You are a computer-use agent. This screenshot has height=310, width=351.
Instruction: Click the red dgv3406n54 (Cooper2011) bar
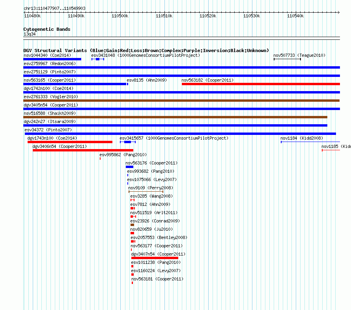(x=83, y=150)
